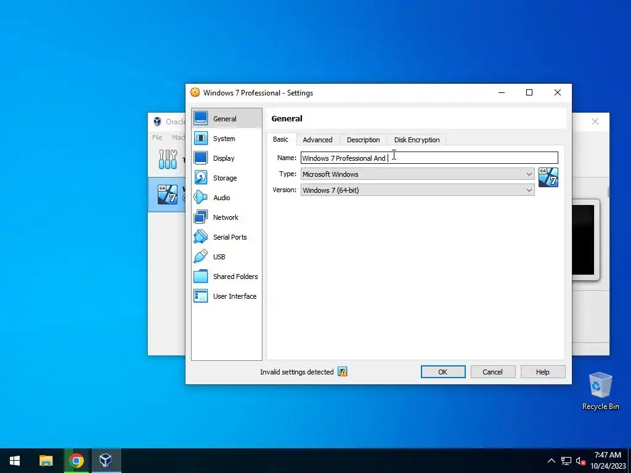This screenshot has width=631, height=473.
Task: Click inside the Name text field
Action: click(429, 158)
